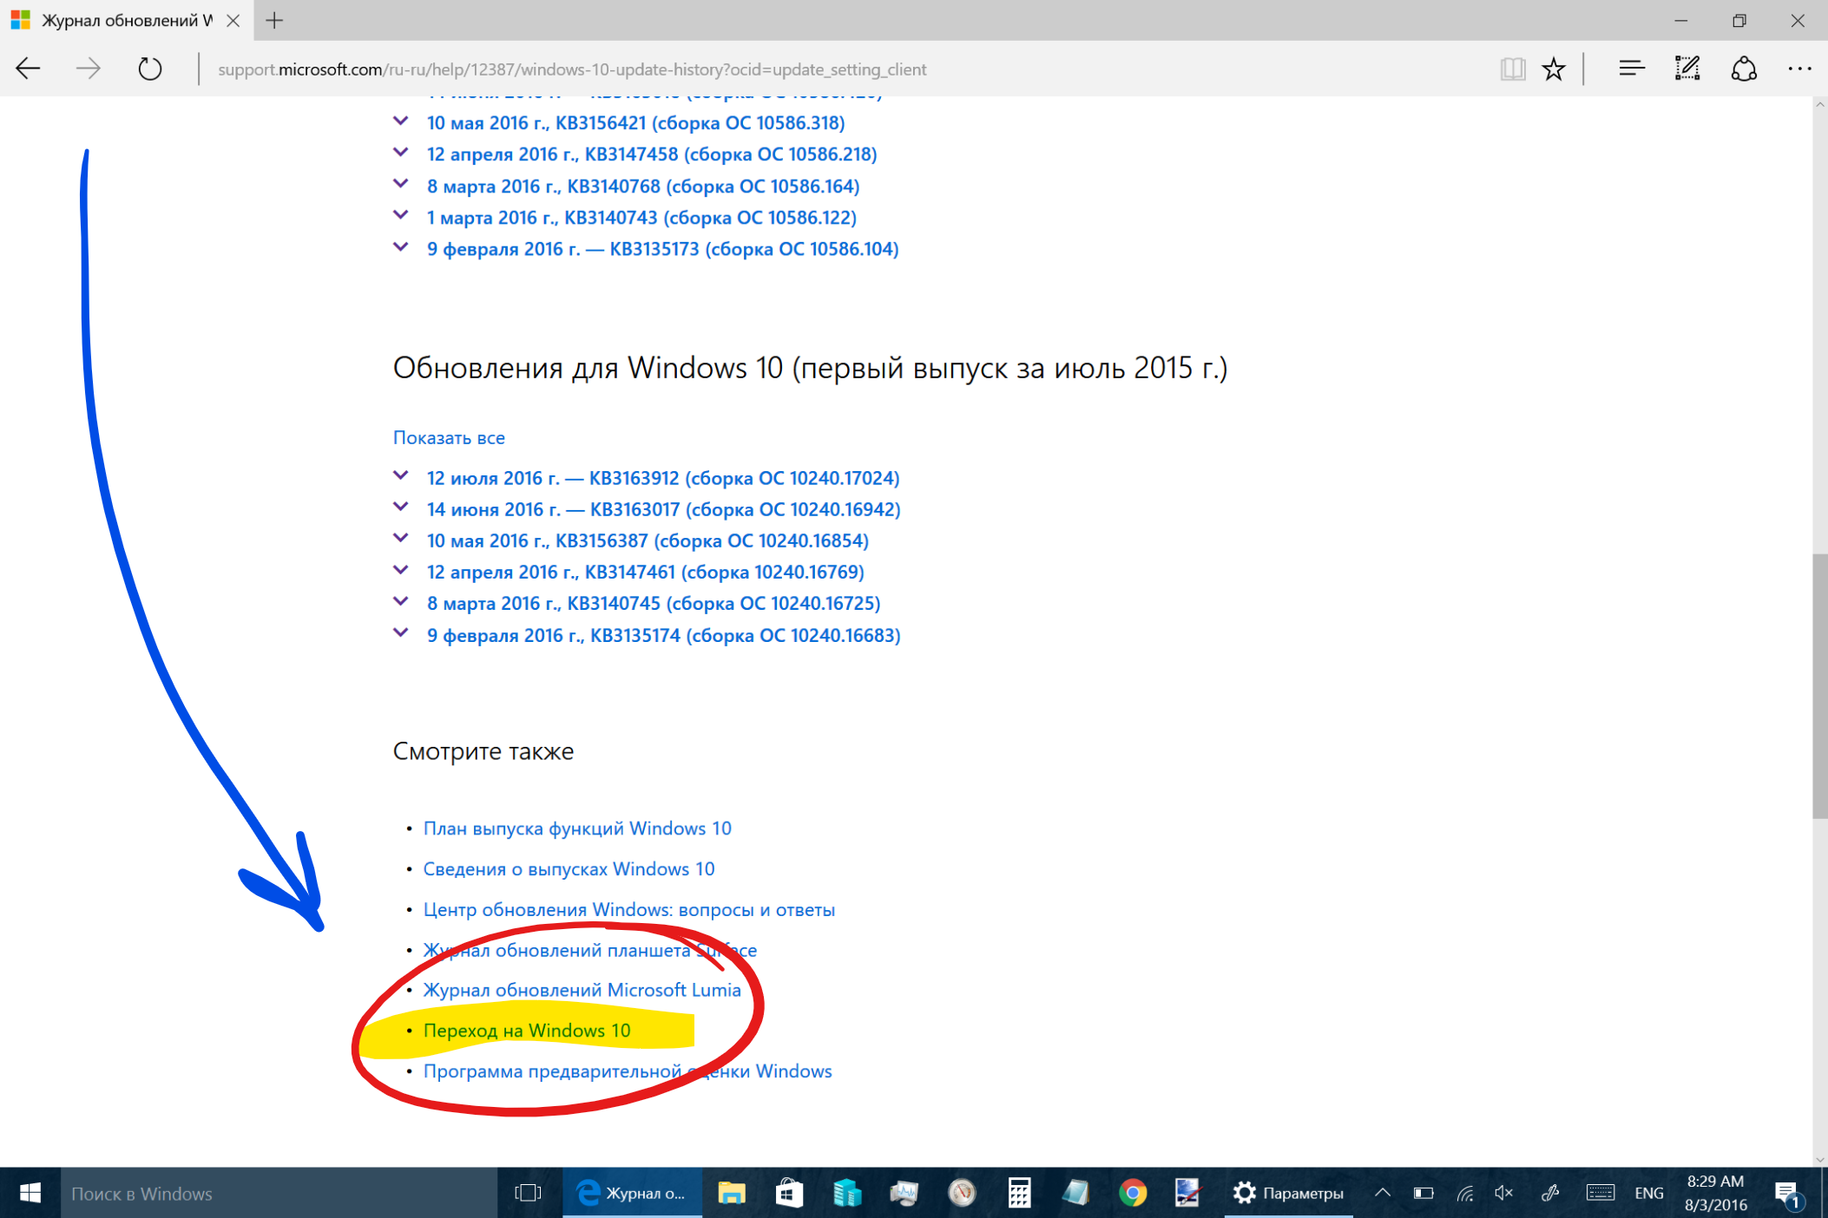Click the browser refresh icon

[149, 69]
